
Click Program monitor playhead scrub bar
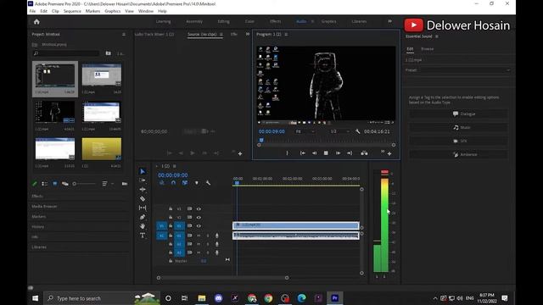[326, 140]
